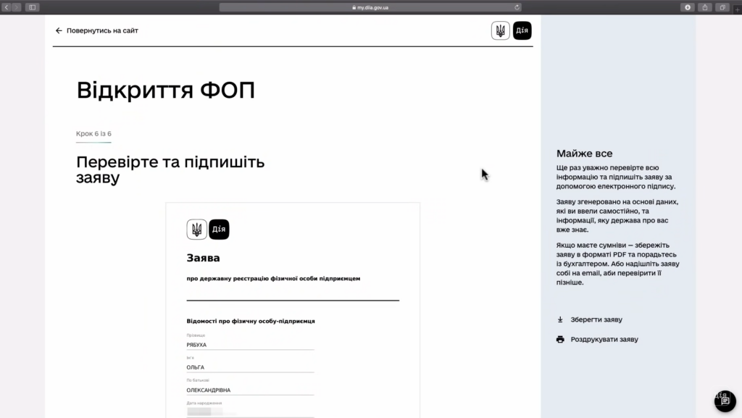
Task: Click the Safari share button
Action: 705,7
